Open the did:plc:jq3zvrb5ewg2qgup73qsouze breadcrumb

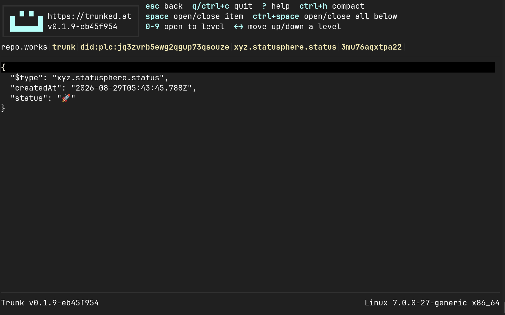154,47
